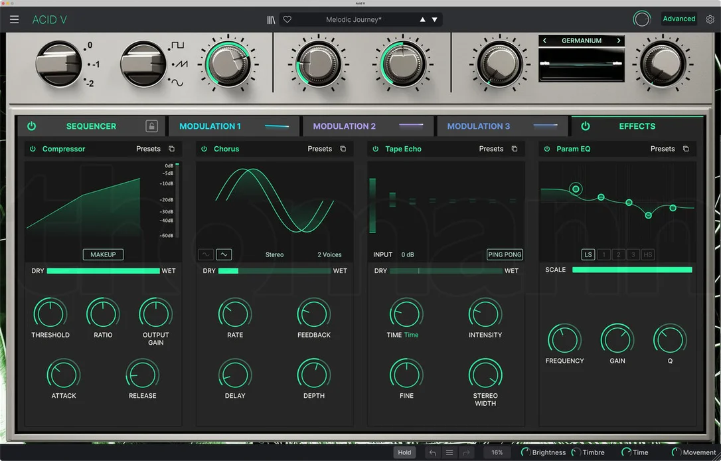Open Chorus Presets dropdown
This screenshot has width=721, height=461.
[x=319, y=149]
